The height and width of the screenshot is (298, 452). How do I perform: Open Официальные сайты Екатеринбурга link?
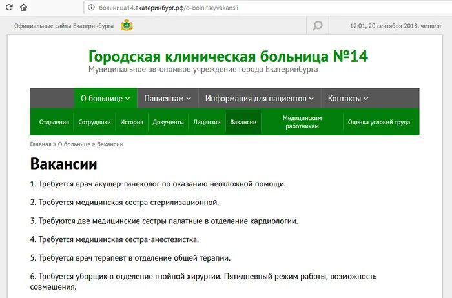click(64, 26)
